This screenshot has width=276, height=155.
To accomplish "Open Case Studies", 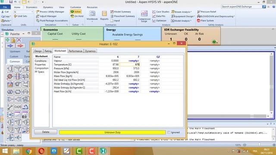I will [x=161, y=12].
